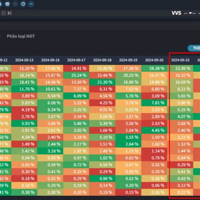Click the 16.32 % cell
The image size is (200, 200).
180,75
